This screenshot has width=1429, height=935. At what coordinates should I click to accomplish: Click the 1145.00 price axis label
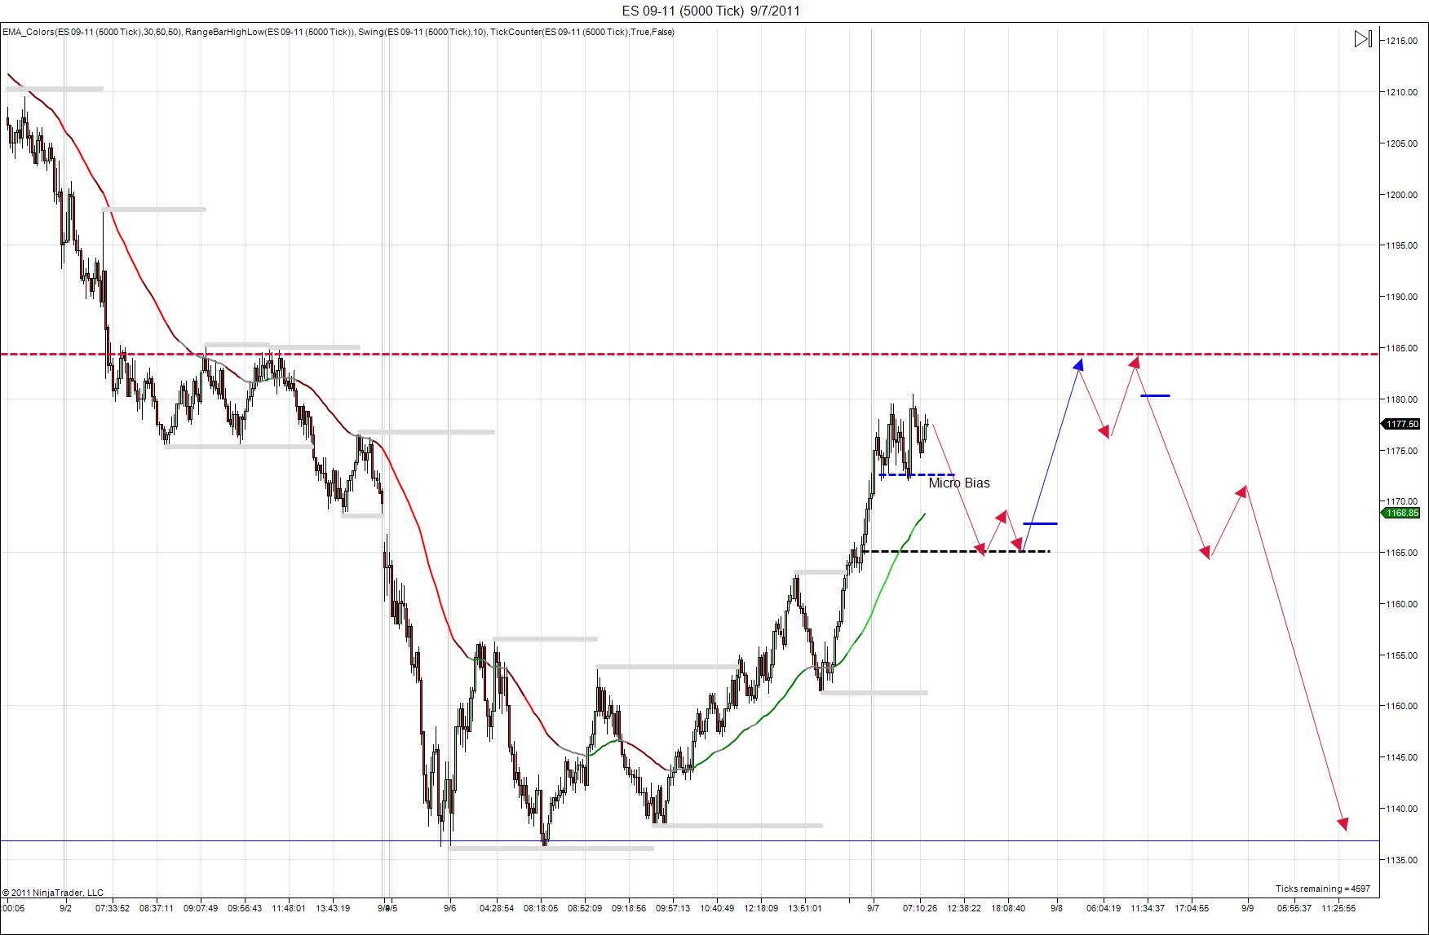(x=1402, y=757)
